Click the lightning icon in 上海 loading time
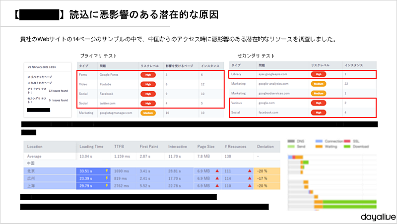This screenshot has height=224, width=397. [107, 185]
